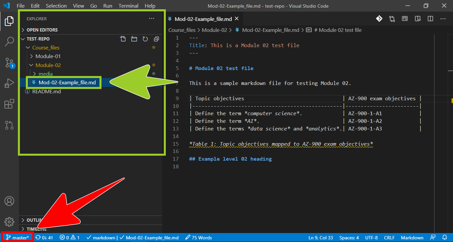The height and width of the screenshot is (242, 453).
Task: Open the File menu
Action: pyautogui.click(x=21, y=6)
